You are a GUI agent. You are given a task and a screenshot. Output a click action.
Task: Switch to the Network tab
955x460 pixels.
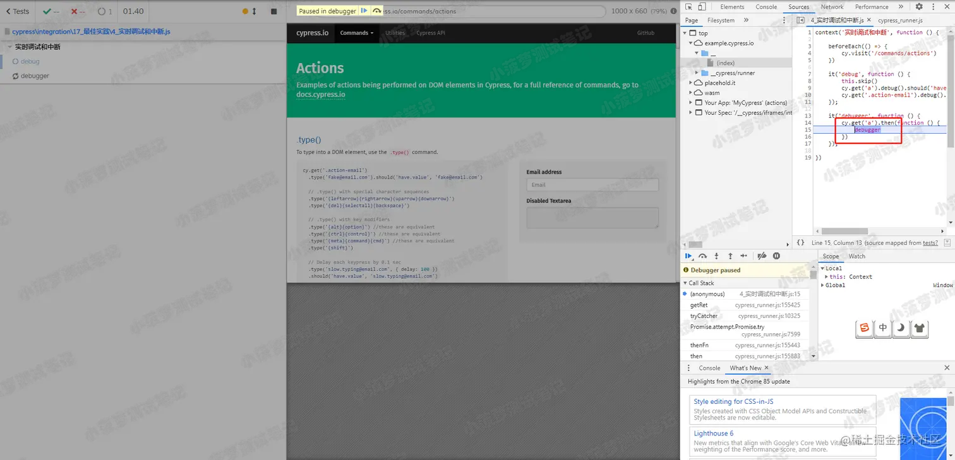pyautogui.click(x=832, y=7)
